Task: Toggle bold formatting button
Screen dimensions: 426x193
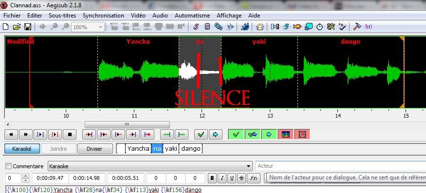Action: 212,178
